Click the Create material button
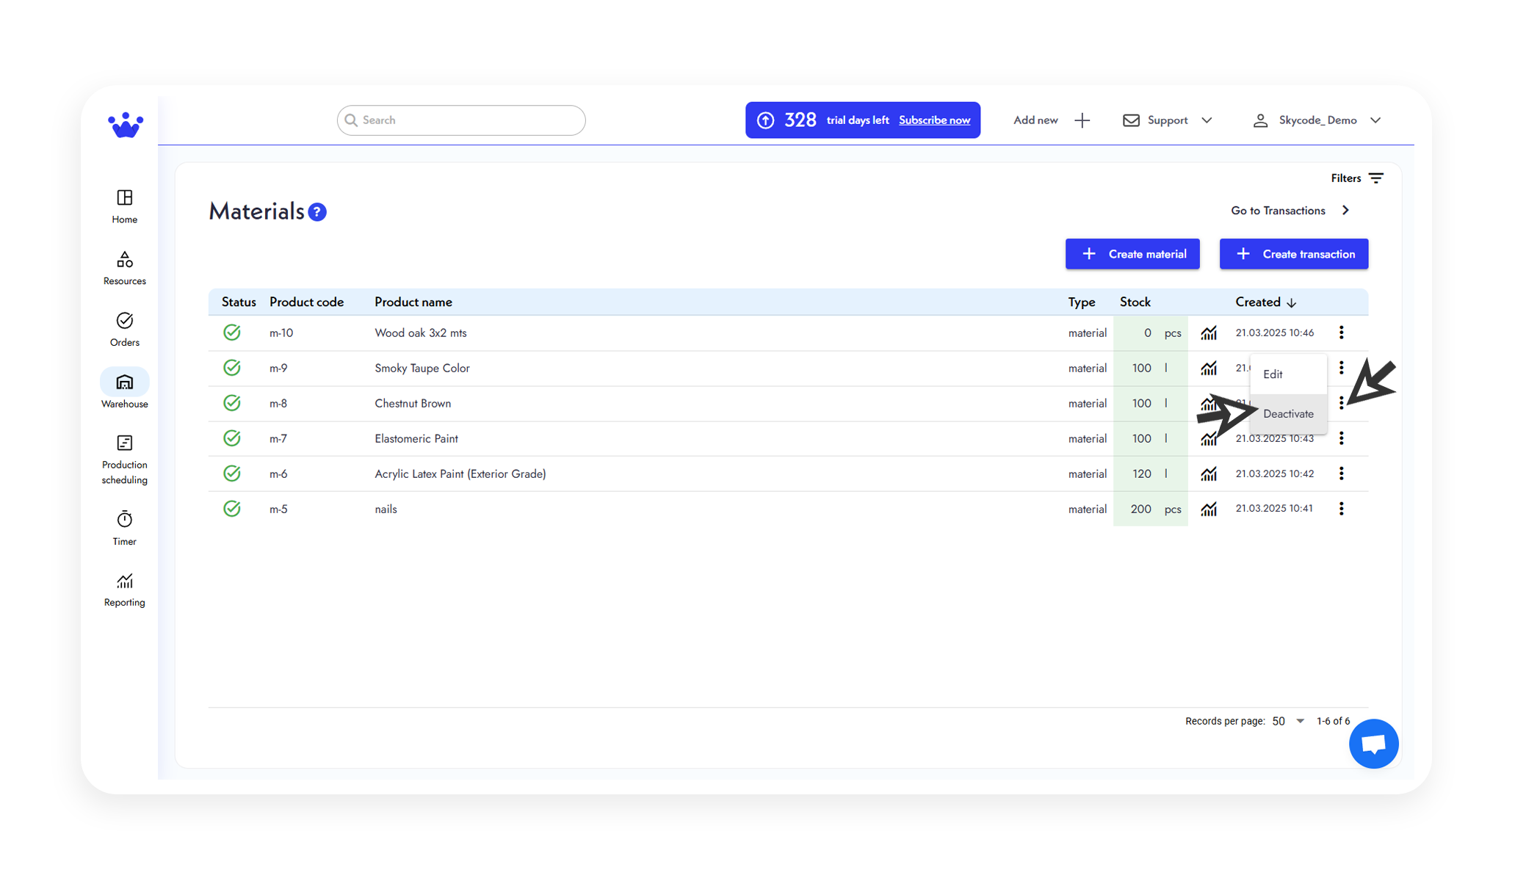 coord(1132,253)
